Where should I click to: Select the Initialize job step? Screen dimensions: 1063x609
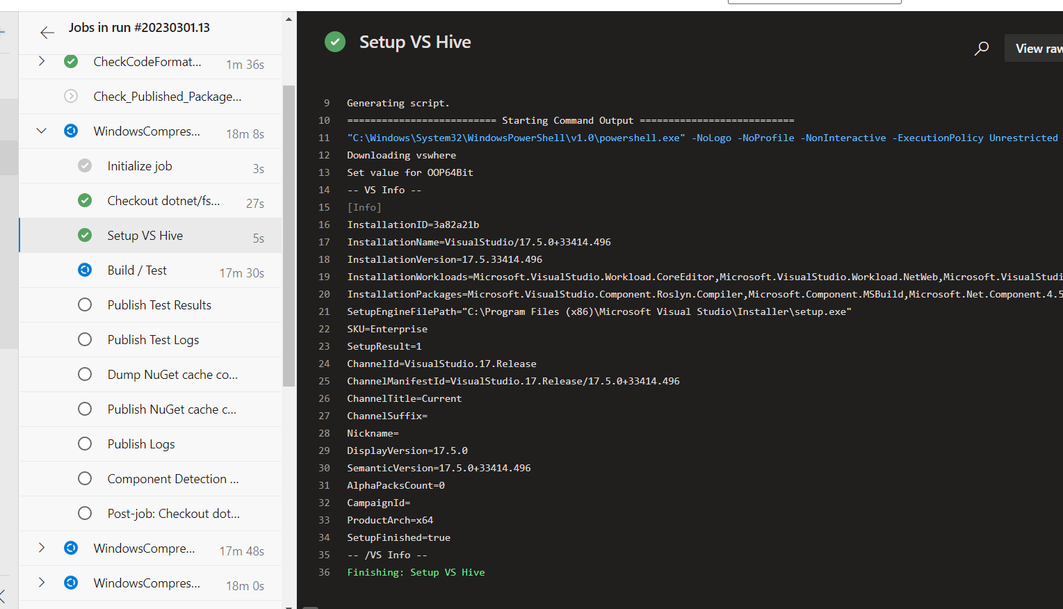pos(150,166)
